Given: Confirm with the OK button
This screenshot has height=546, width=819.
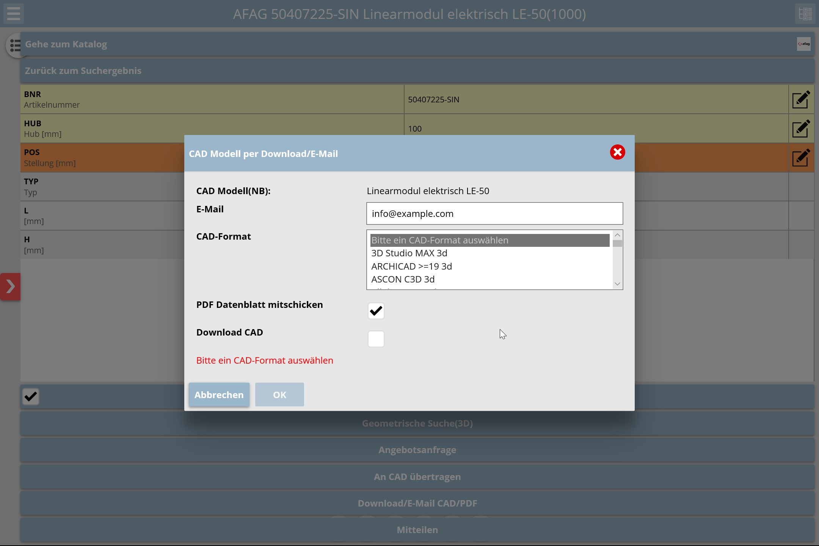Looking at the screenshot, I should pos(279,395).
